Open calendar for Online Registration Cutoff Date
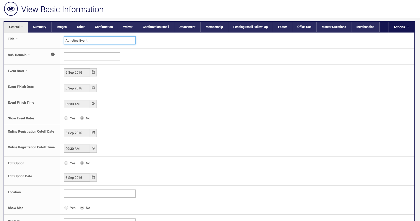This screenshot has height=221, width=420. 93,133
